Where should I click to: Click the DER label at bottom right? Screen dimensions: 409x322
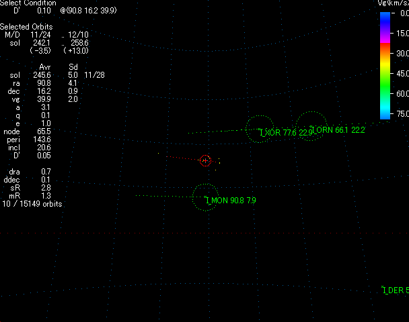396,290
